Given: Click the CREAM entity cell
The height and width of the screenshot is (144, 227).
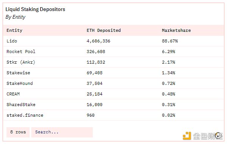Looking at the screenshot, I should [13, 94].
